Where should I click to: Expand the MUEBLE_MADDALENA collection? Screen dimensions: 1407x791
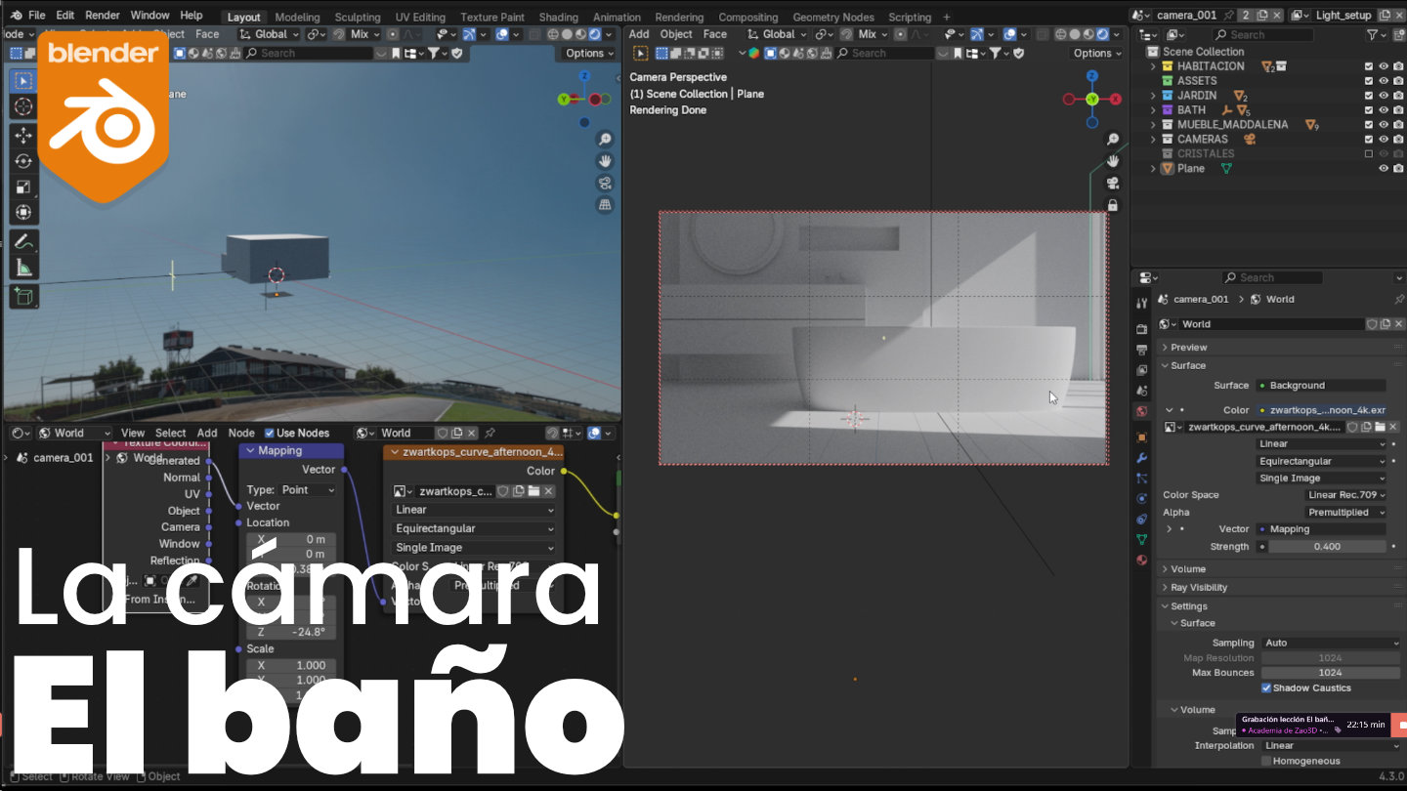pos(1153,125)
